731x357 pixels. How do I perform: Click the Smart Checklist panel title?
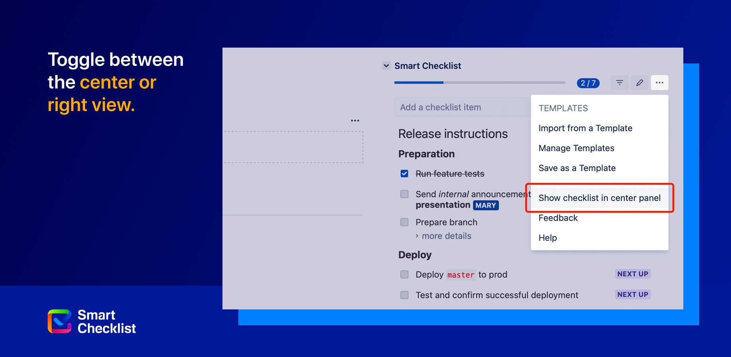[x=427, y=66]
